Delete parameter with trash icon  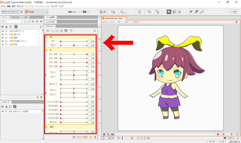[95, 137]
